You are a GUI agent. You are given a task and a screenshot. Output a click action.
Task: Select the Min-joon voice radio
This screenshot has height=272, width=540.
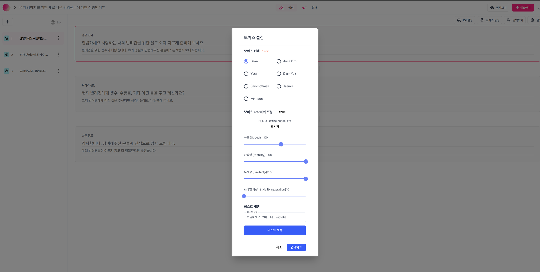(246, 99)
